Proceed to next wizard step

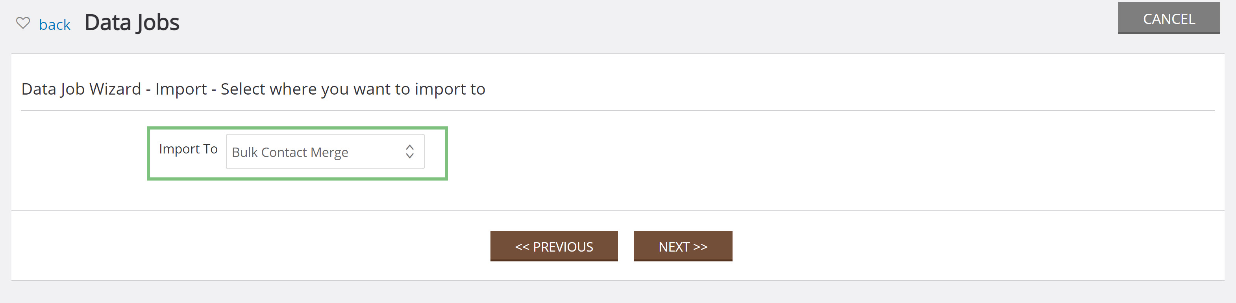pos(683,246)
